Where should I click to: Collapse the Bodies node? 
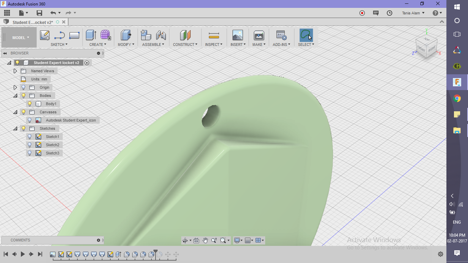tap(15, 96)
